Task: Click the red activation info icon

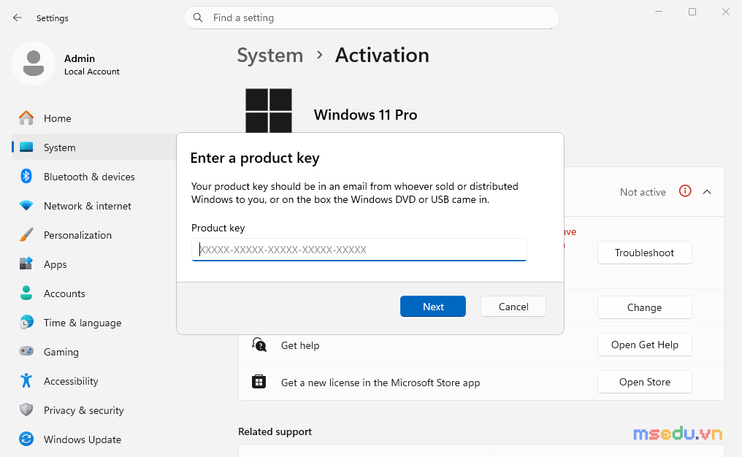Action: (x=685, y=191)
